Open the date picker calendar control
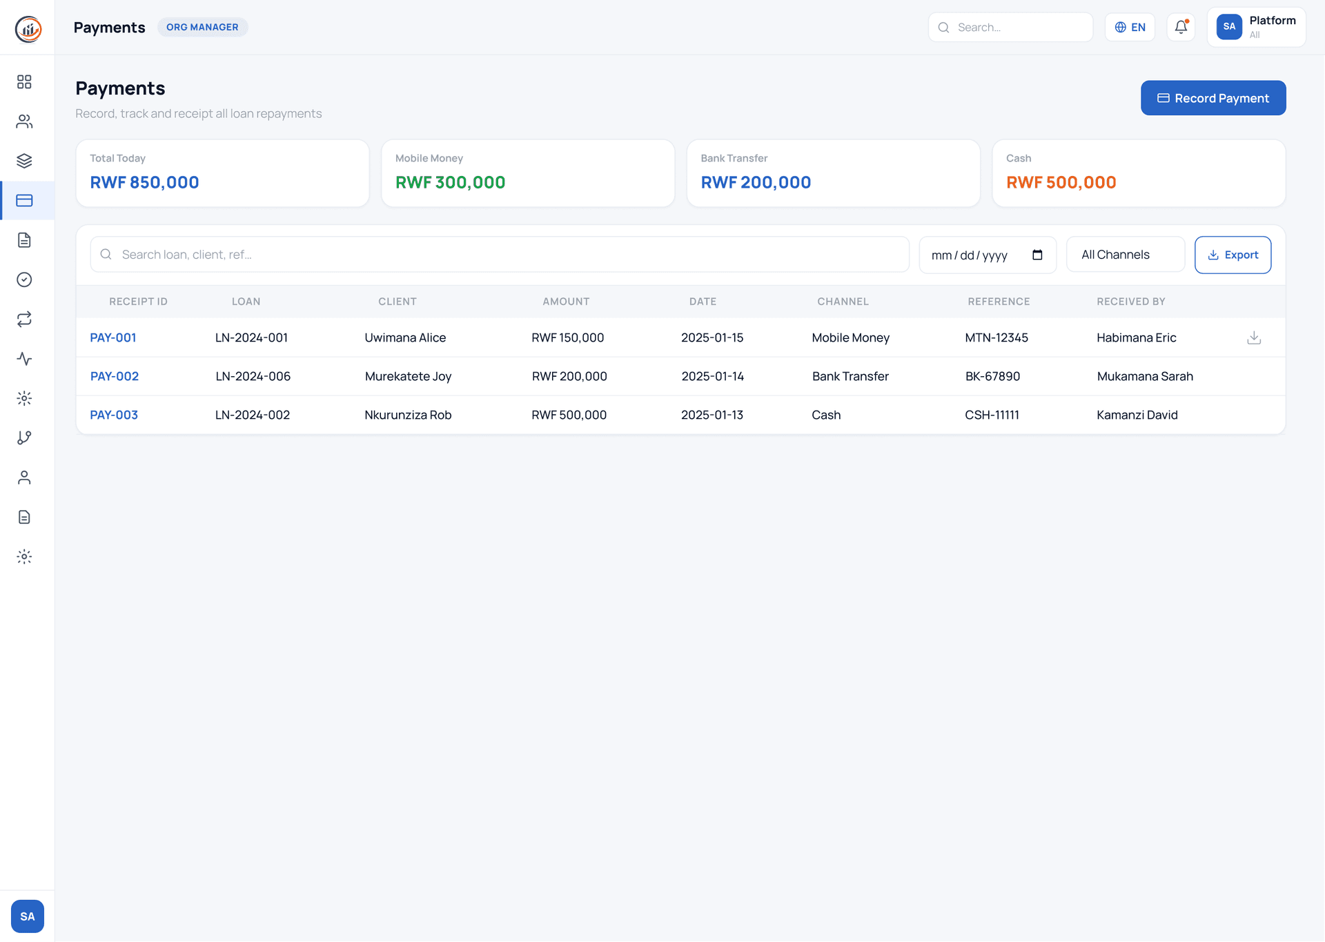Image resolution: width=1325 pixels, height=942 pixels. point(1037,255)
